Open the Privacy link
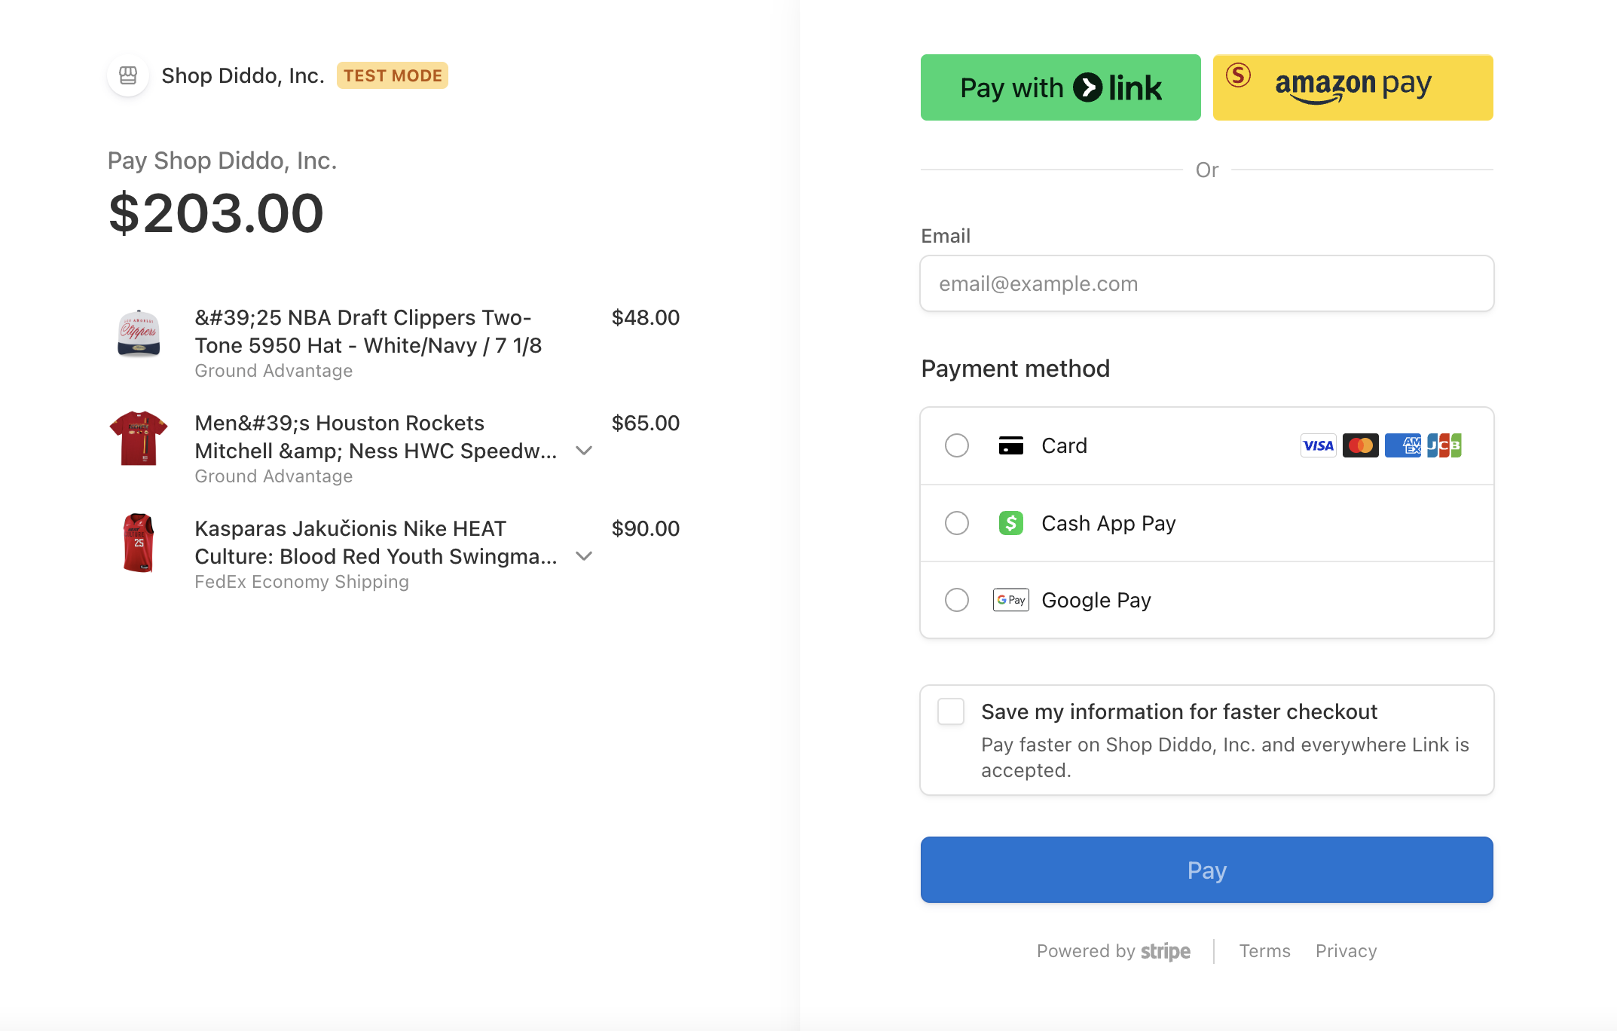The width and height of the screenshot is (1617, 1031). [1346, 951]
